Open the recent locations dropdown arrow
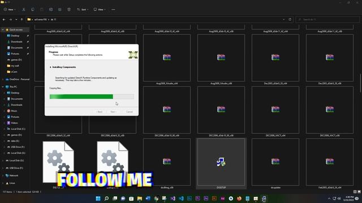The width and height of the screenshot is (362, 203). tap(16, 20)
